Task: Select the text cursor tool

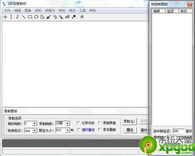Action: pos(11,17)
